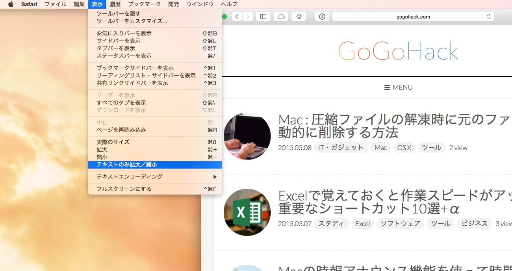Reload page with address bar icon

coord(489,17)
